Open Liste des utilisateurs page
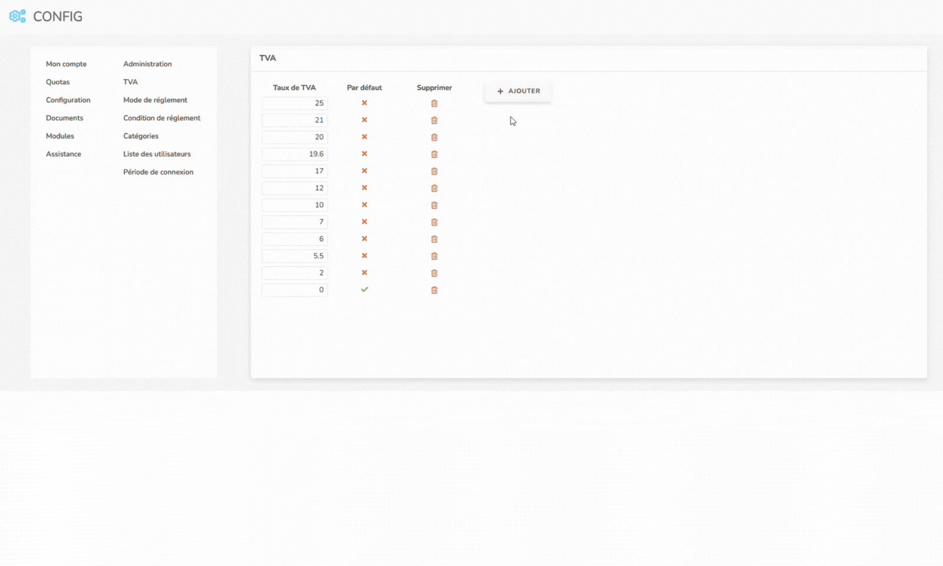 coord(157,154)
